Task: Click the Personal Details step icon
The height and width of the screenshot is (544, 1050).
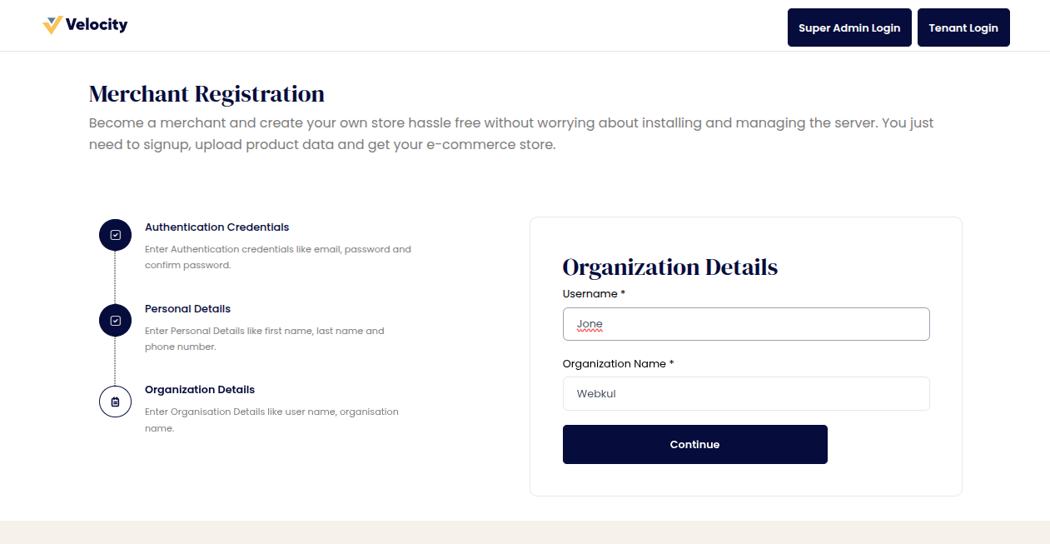Action: tap(115, 320)
